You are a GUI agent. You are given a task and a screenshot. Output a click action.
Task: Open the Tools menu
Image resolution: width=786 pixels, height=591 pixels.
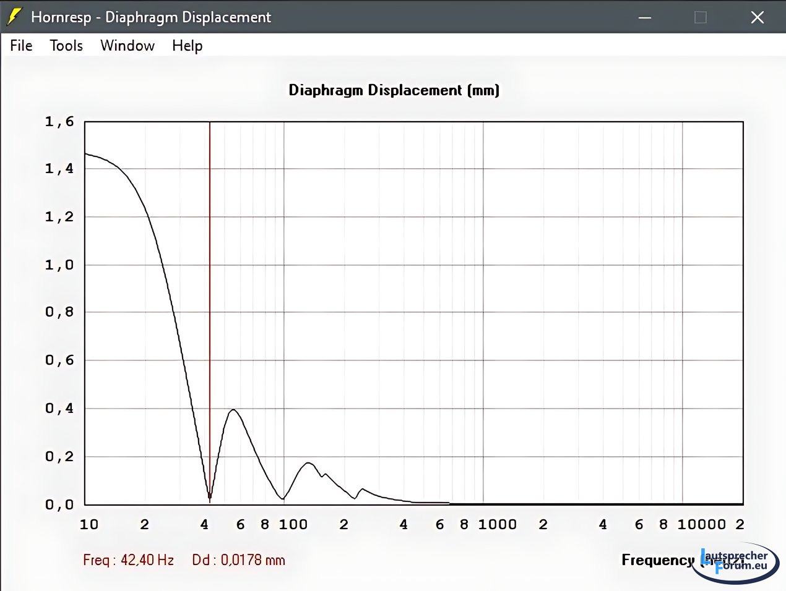click(66, 46)
